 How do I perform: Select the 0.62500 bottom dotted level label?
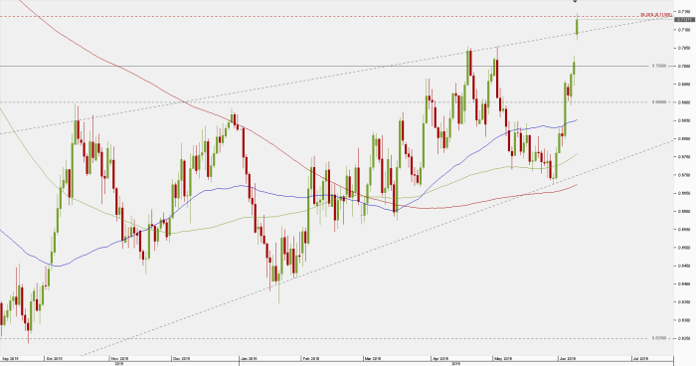tap(659, 338)
